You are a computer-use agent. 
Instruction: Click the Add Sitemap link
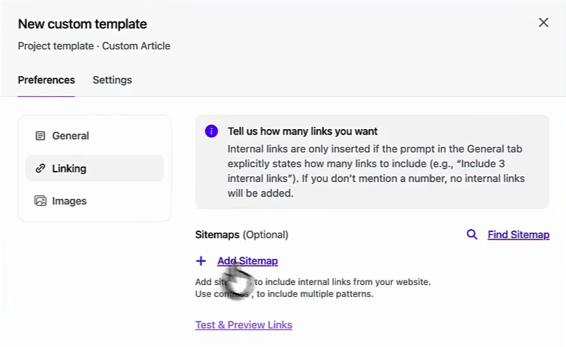click(x=248, y=260)
